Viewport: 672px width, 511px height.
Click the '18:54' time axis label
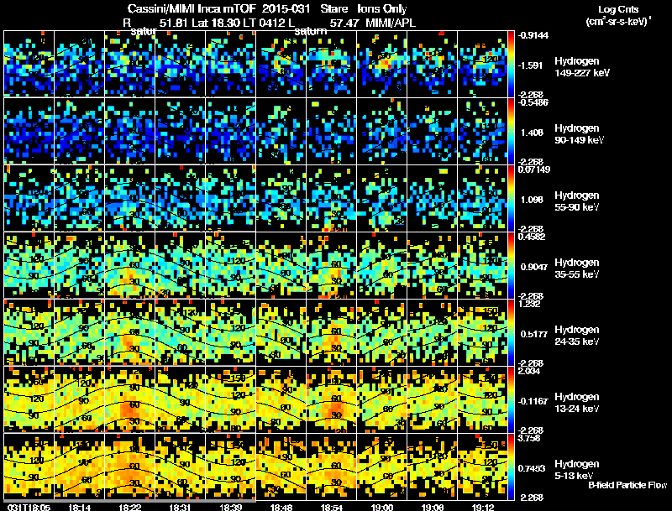pos(331,507)
